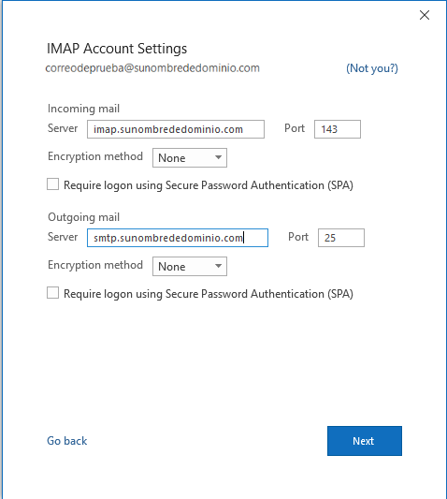Click the incoming 'Require logon using Secure Password Authentication' label
Screen dimensions: 447x499
point(209,185)
